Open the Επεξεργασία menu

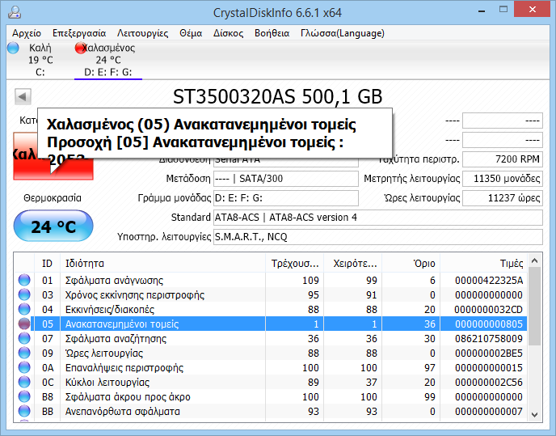click(x=79, y=33)
